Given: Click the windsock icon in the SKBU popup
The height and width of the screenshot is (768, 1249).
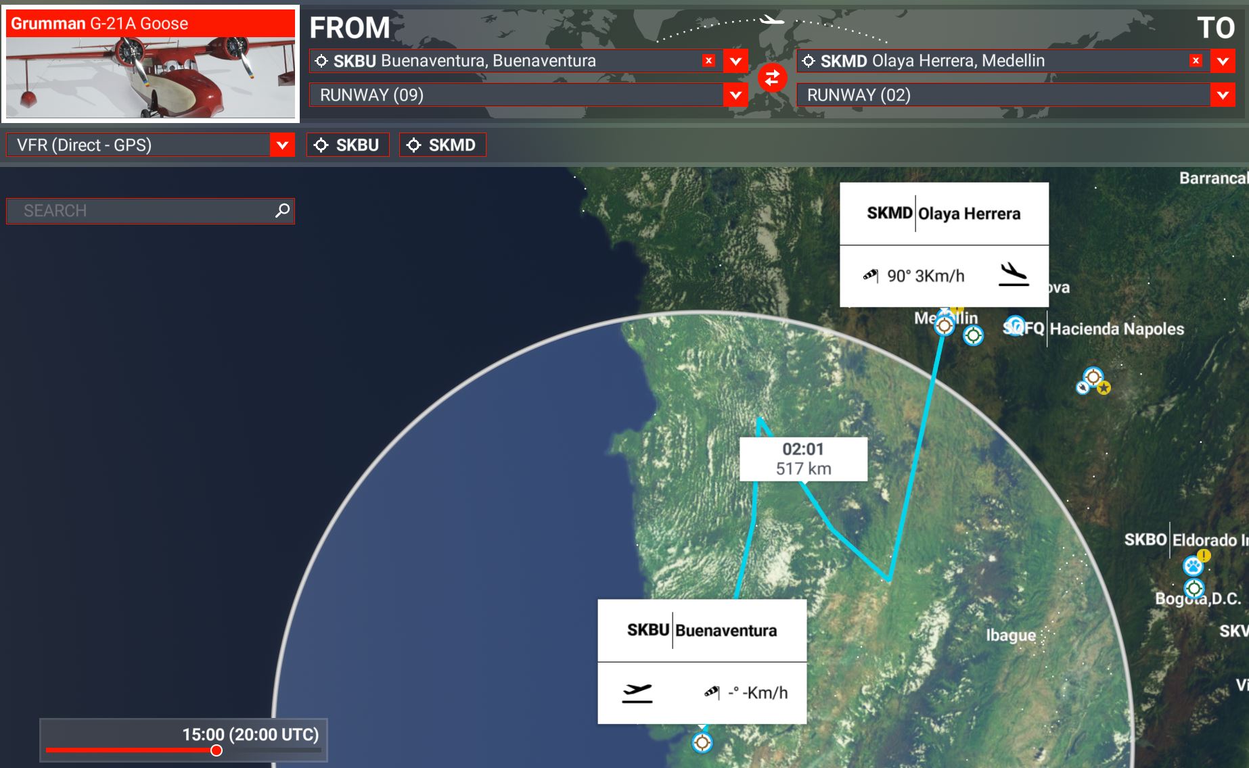Looking at the screenshot, I should click(711, 692).
